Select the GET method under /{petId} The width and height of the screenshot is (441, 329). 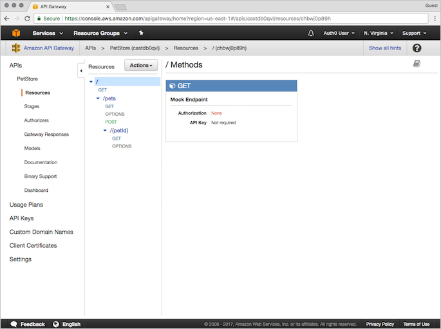[116, 138]
